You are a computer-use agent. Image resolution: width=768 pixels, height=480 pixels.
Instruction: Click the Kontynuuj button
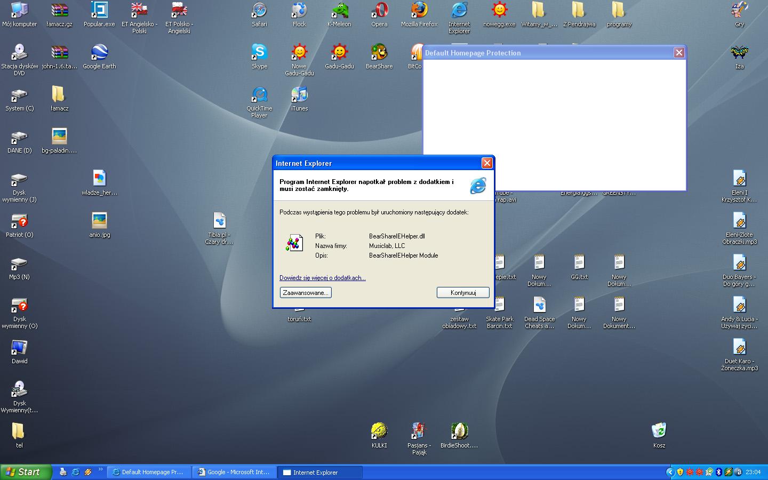[x=463, y=293]
